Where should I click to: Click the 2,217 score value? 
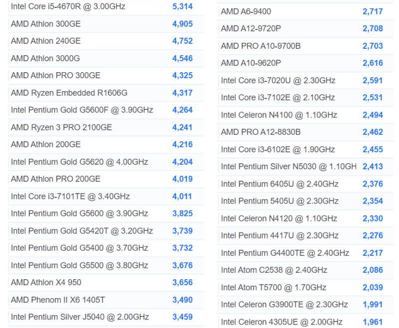[373, 253]
